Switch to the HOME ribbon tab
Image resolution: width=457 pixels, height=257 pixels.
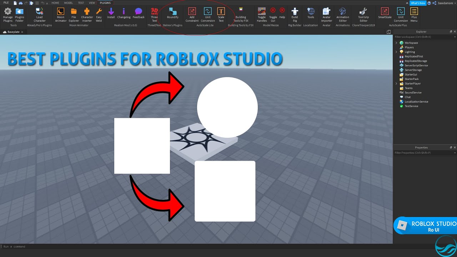[x=55, y=3]
